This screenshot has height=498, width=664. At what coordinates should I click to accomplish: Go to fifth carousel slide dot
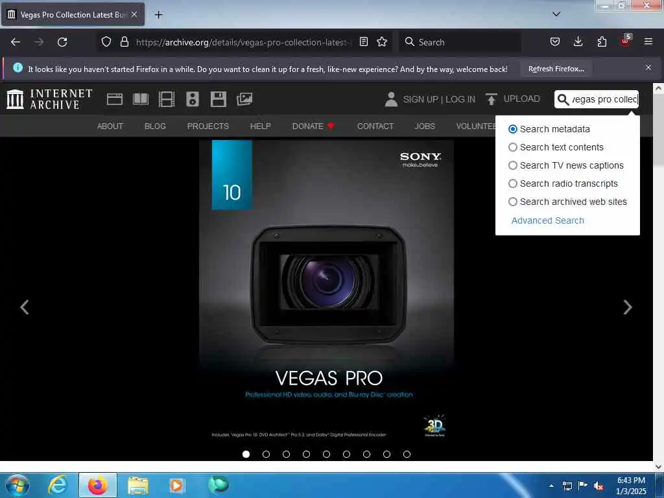(327, 455)
